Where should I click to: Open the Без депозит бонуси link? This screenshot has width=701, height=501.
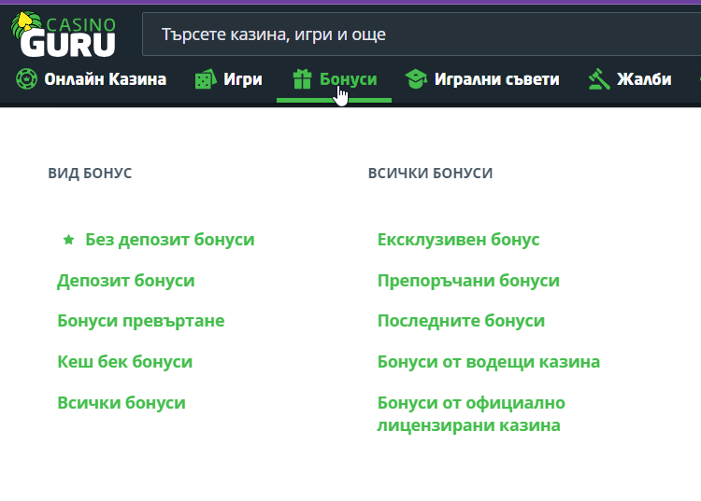(x=170, y=240)
